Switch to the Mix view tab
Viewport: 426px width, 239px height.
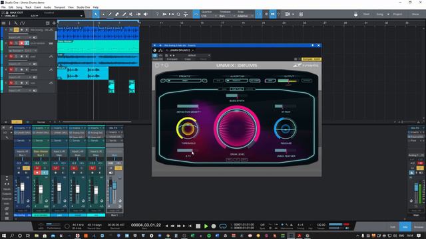coord(405,227)
